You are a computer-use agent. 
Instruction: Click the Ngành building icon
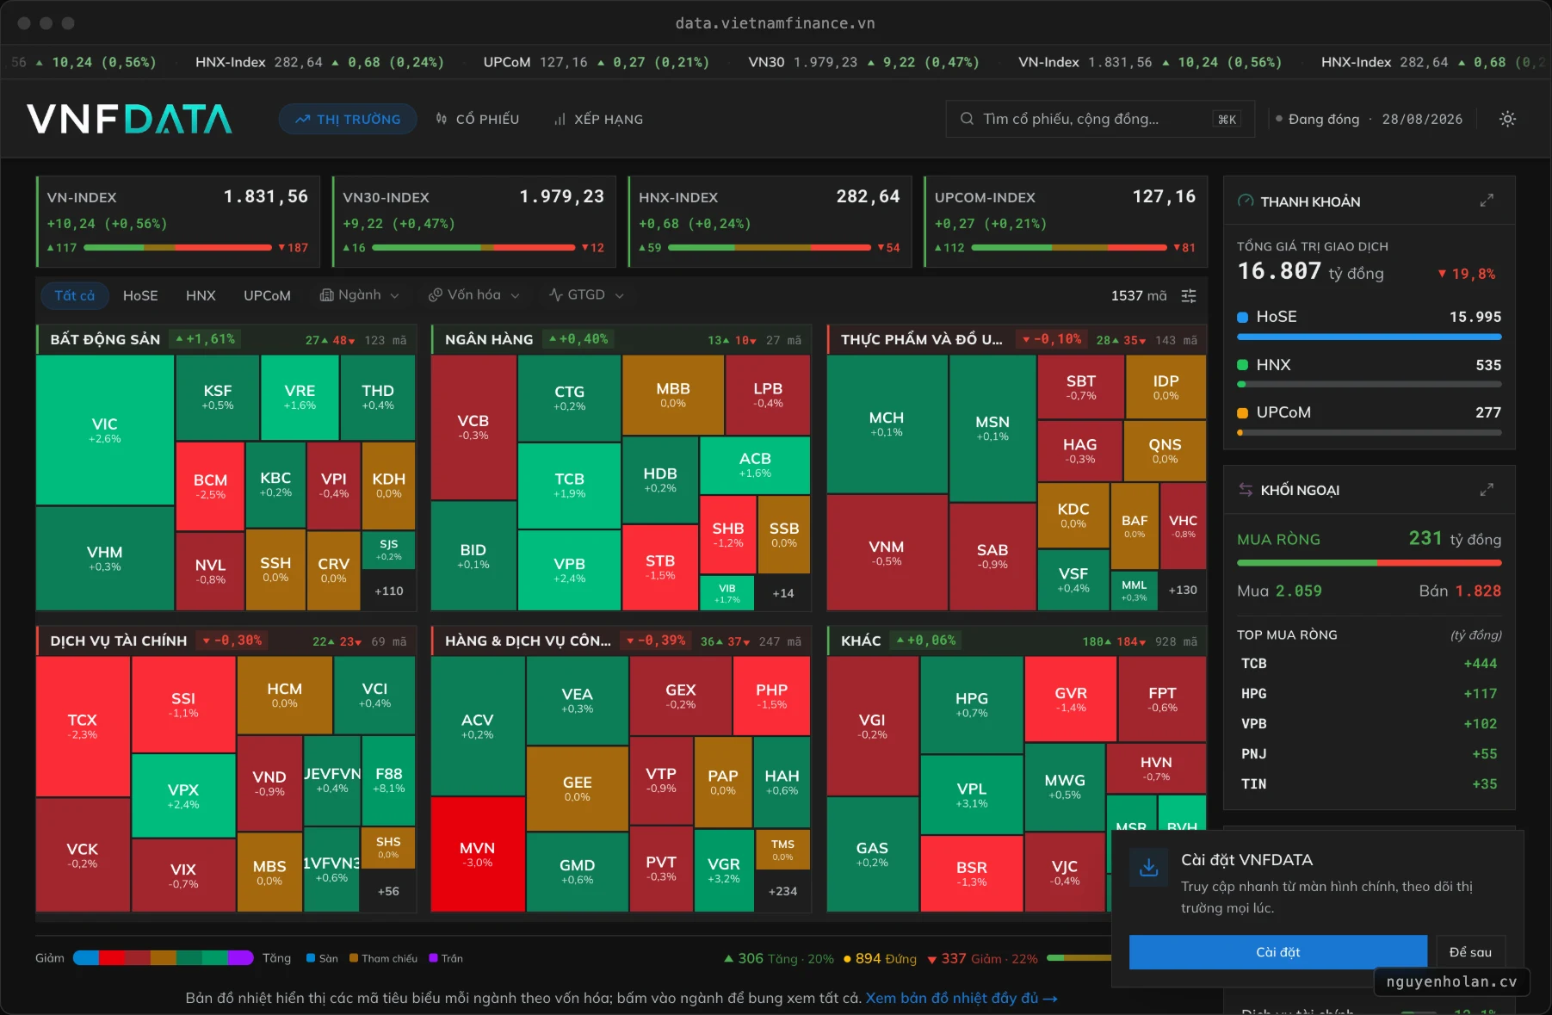[x=327, y=295]
